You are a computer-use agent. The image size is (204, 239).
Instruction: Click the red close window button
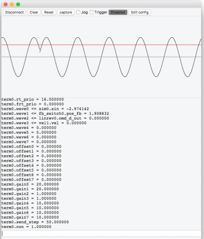(6, 4)
